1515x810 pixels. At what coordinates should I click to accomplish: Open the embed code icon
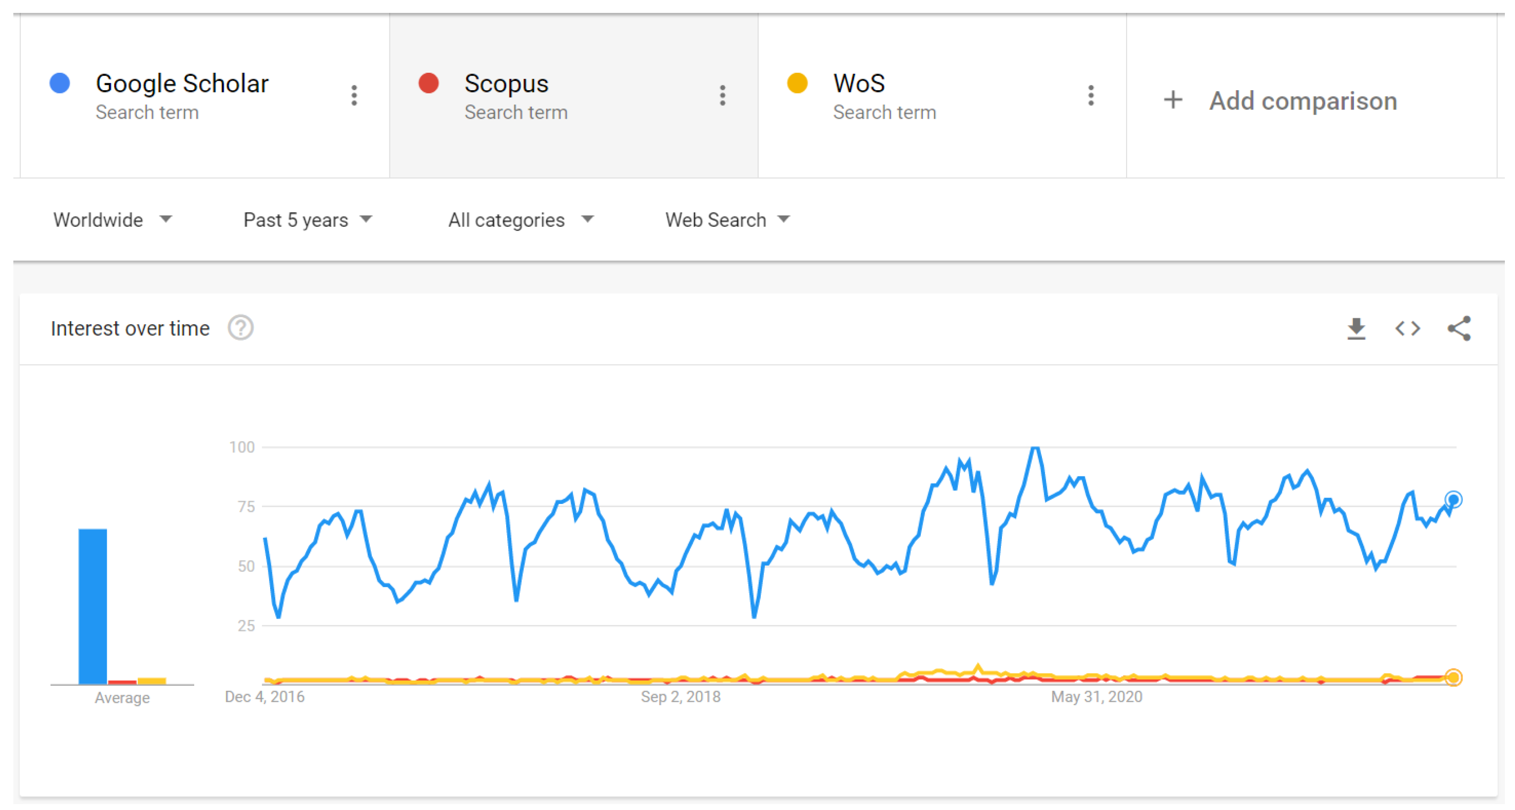click(x=1407, y=328)
